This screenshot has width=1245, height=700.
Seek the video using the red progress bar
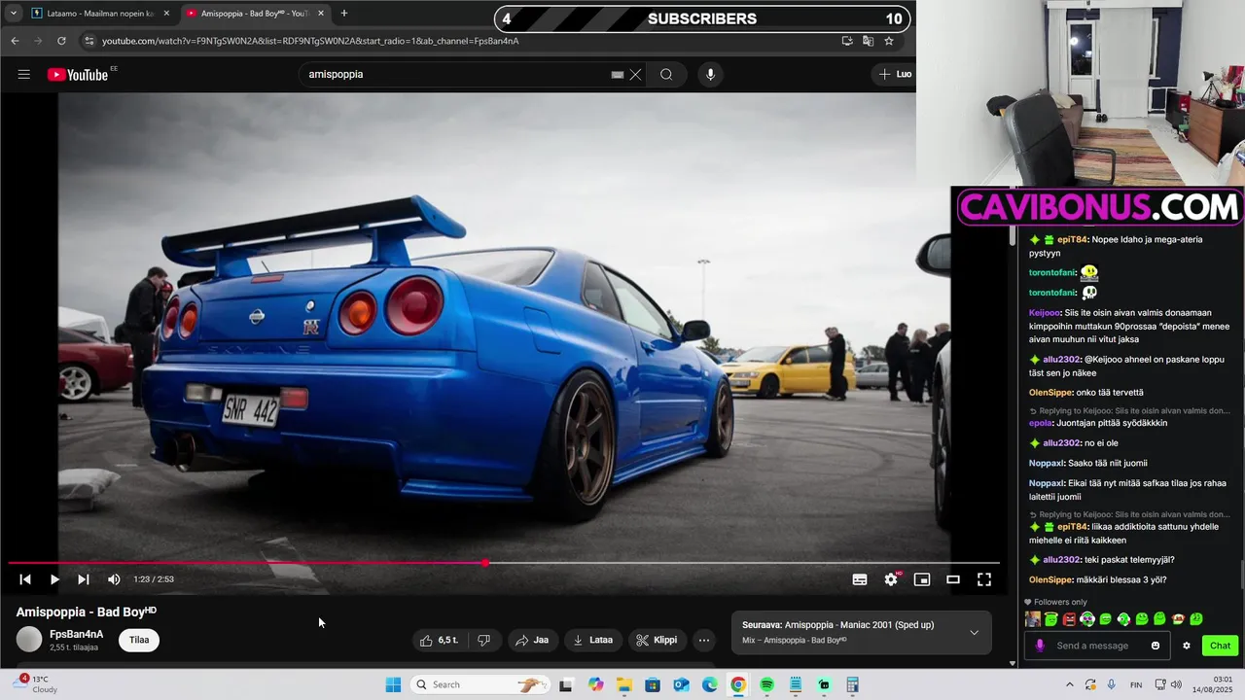click(x=504, y=563)
